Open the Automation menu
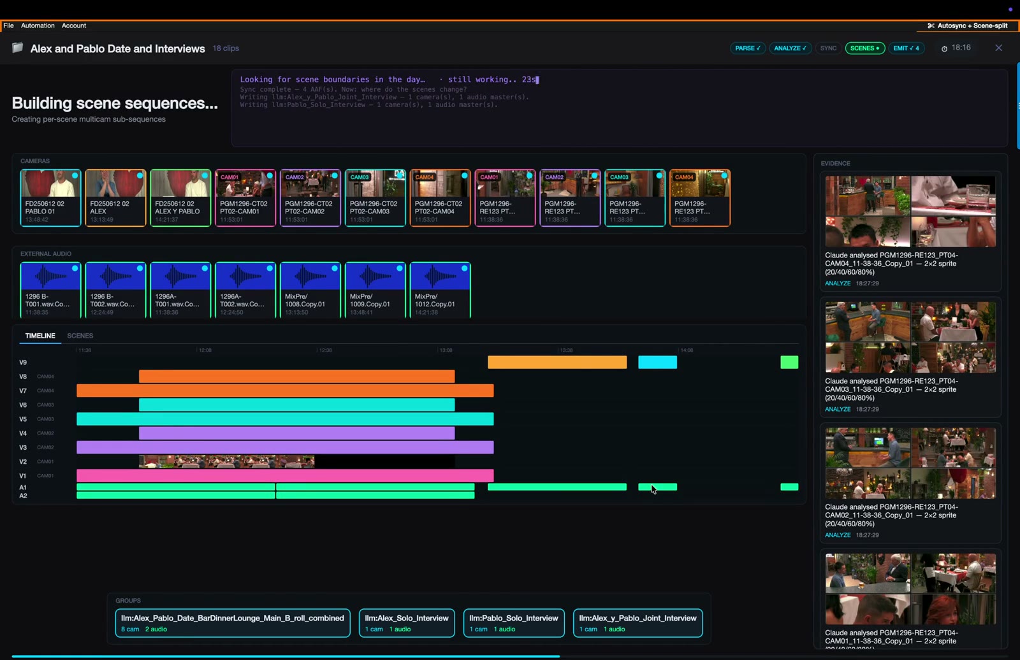The width and height of the screenshot is (1020, 660). tap(38, 25)
